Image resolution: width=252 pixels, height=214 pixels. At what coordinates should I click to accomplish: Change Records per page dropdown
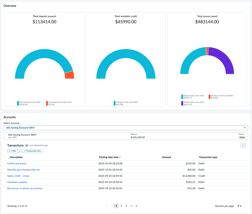(x=239, y=206)
